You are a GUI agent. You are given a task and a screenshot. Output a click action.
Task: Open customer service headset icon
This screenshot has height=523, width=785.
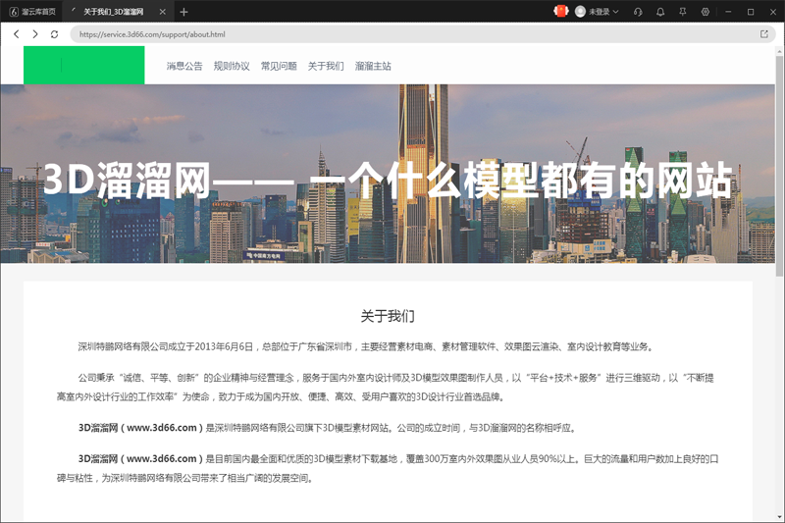coord(638,12)
